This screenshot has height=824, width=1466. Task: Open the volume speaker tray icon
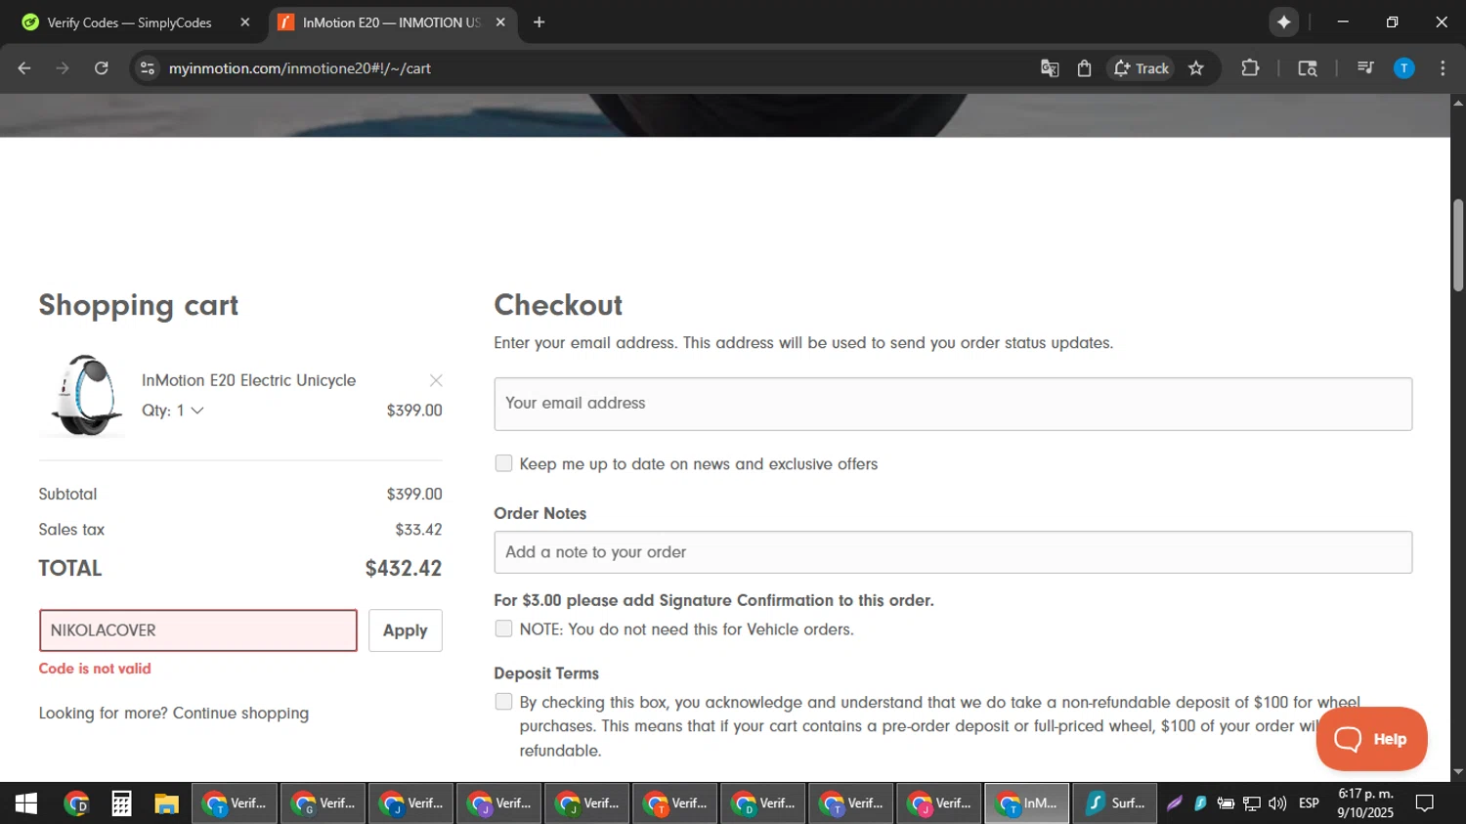(x=1277, y=803)
